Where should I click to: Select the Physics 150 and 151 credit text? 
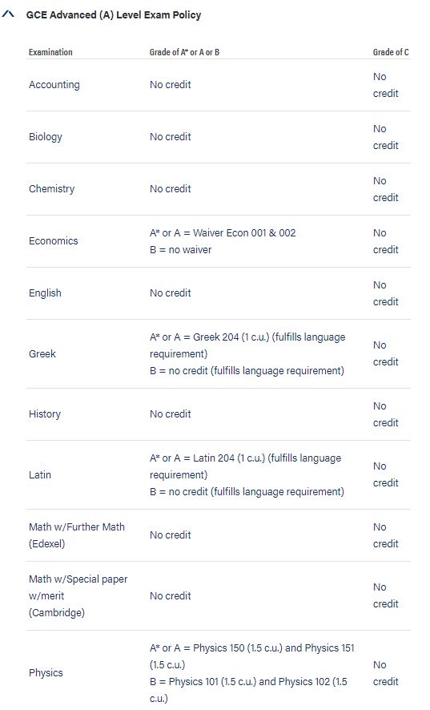252,656
